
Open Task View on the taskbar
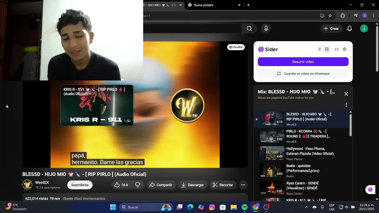tap(179, 207)
